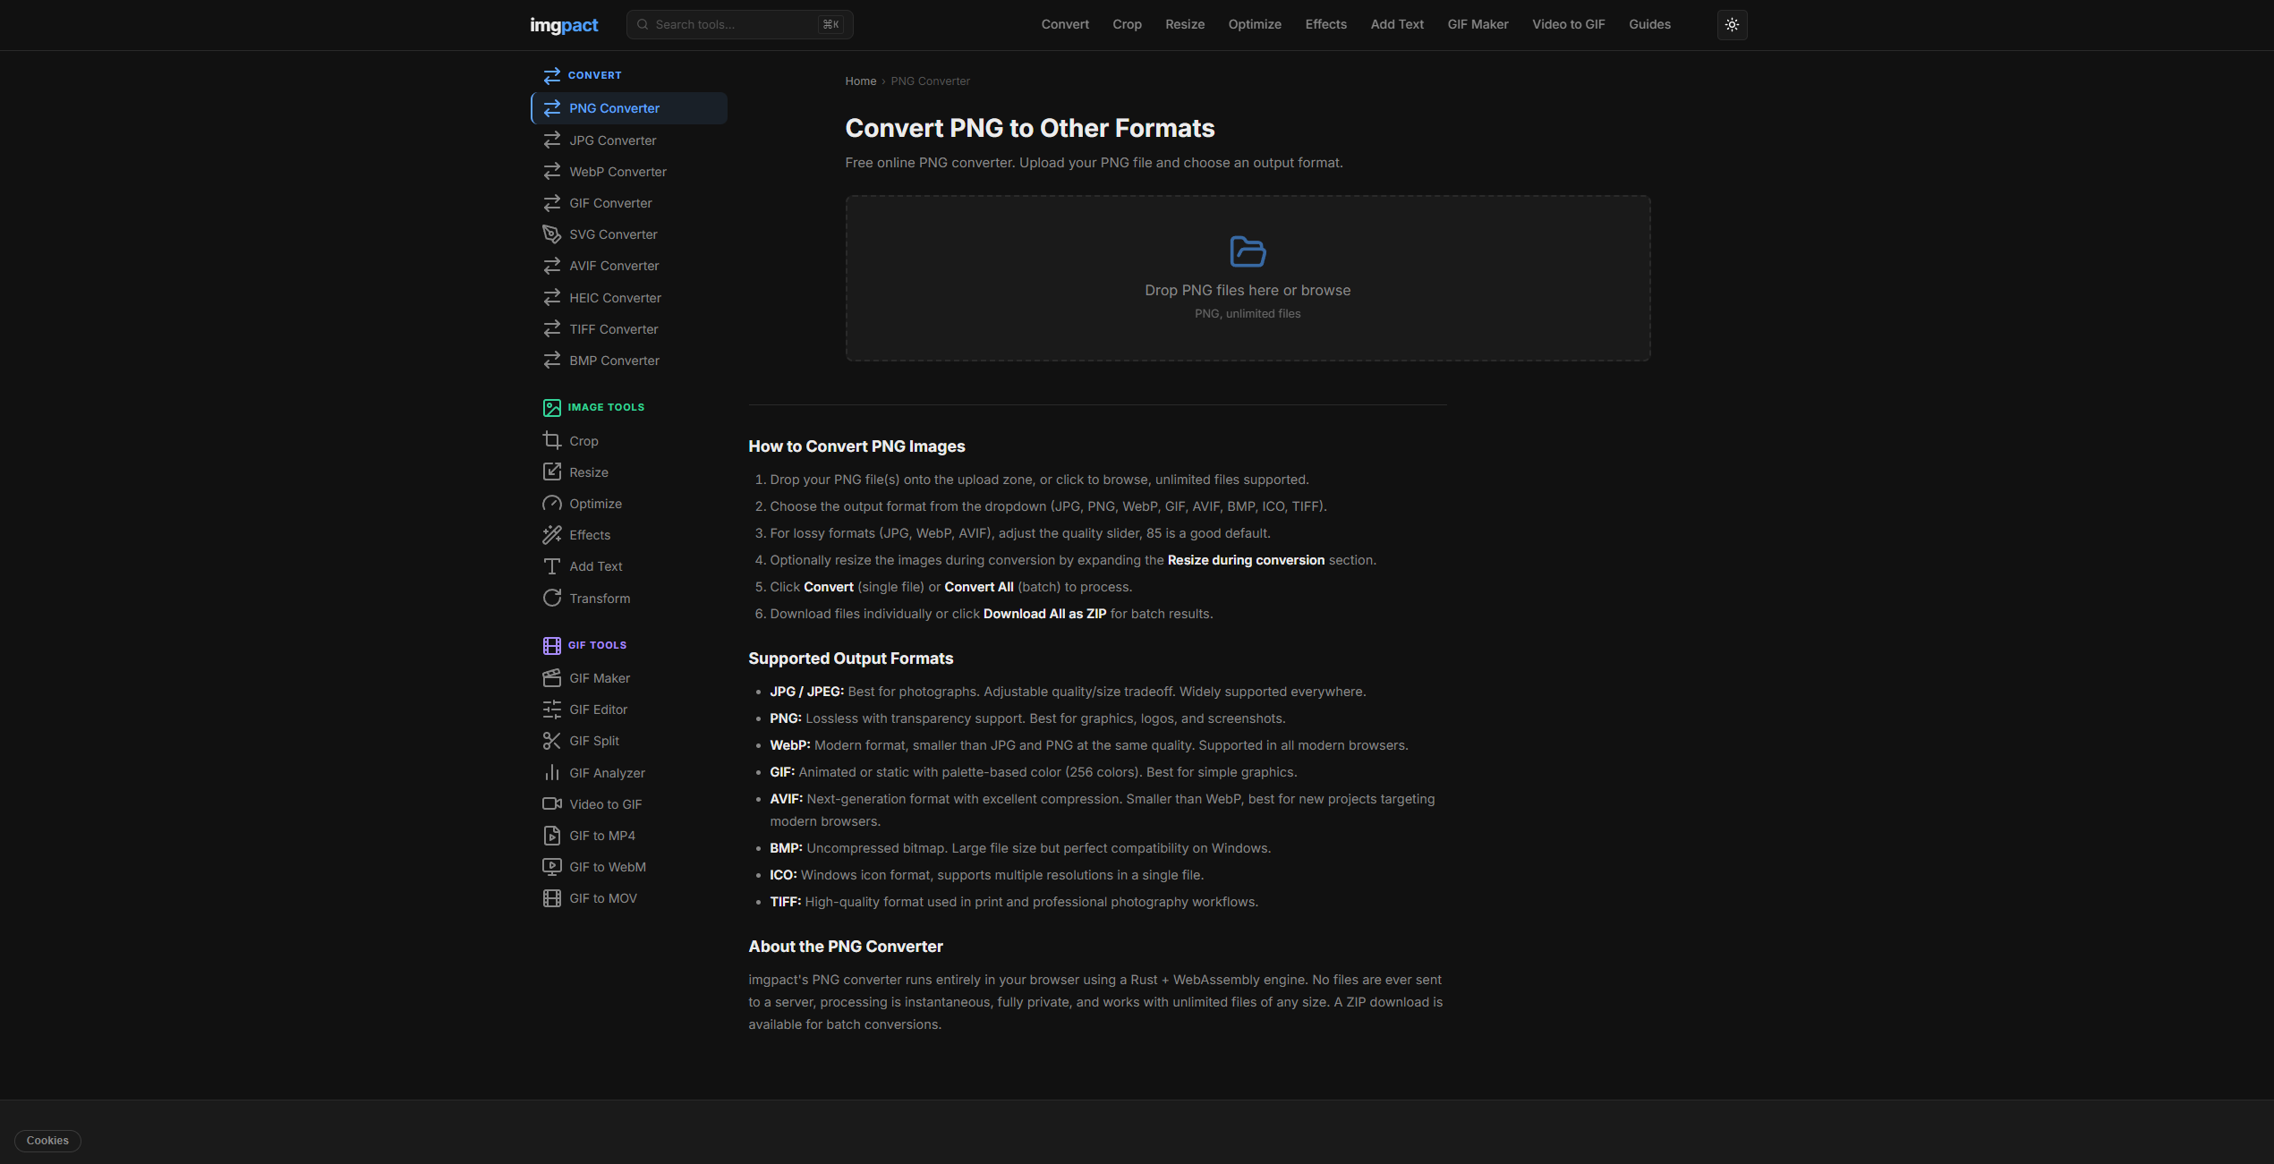Click the search magnifier icon

[x=643, y=24]
